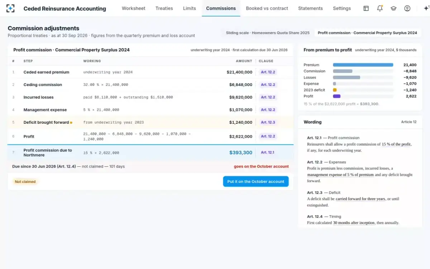Click the Ceded Reinsurance Accounting title

[65, 8]
